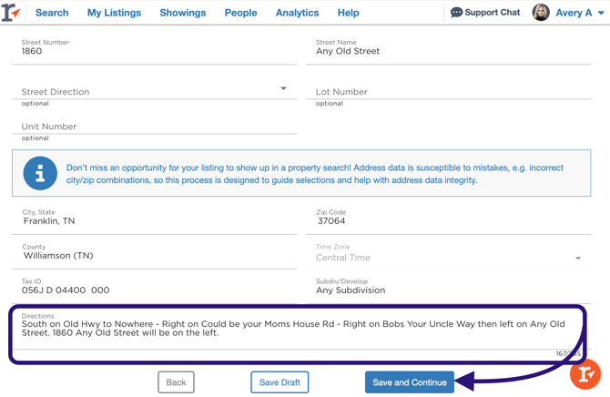The width and height of the screenshot is (610, 397).
Task: Expand the Avery A account menu arrow
Action: point(601,14)
